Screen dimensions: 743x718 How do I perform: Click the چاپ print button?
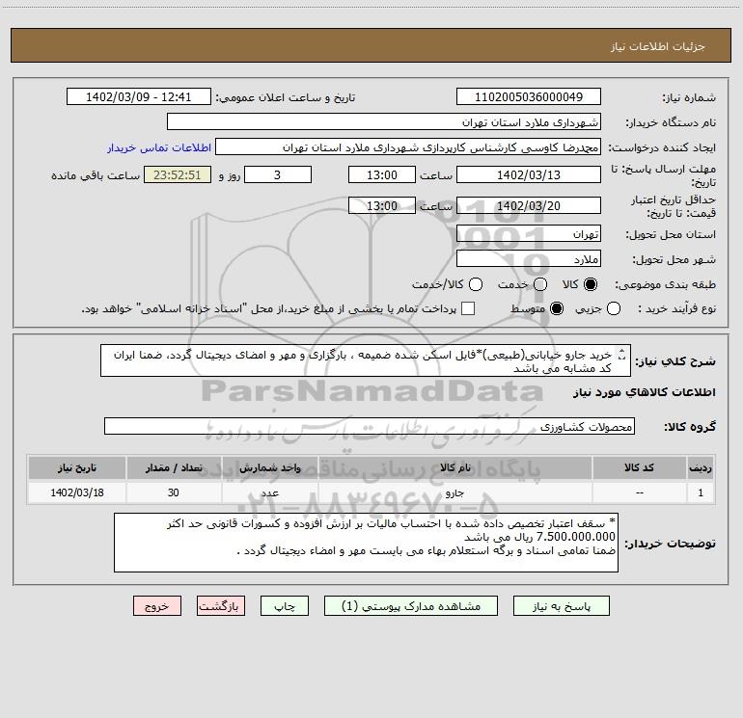(x=285, y=606)
